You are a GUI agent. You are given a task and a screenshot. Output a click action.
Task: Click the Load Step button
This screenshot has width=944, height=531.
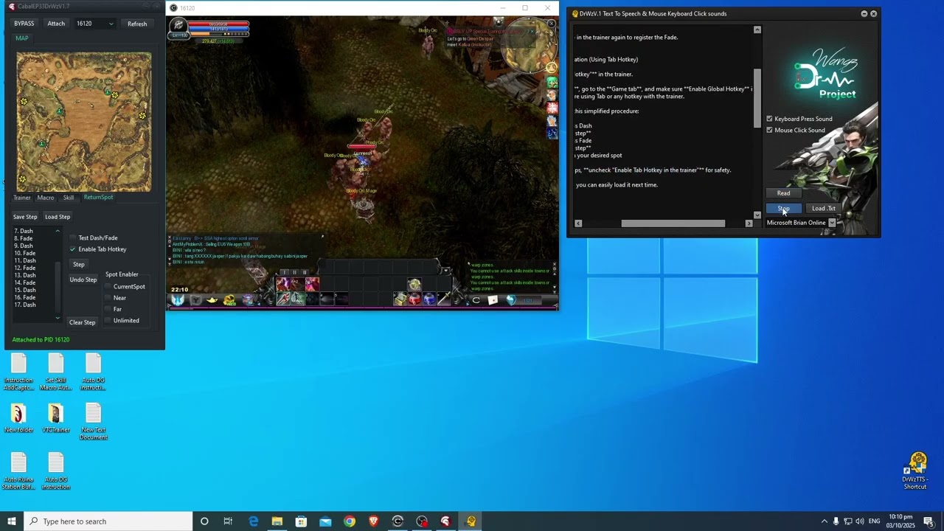58,217
